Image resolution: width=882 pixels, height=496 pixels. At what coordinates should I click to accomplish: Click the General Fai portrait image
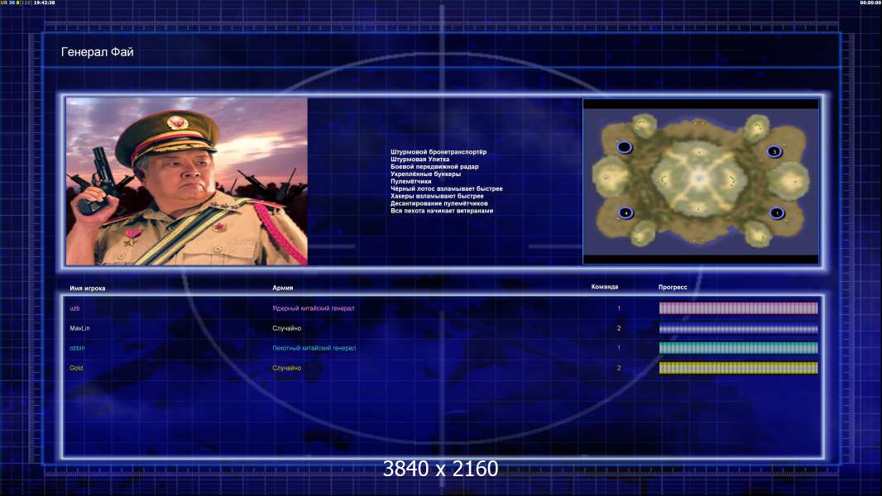coord(187,181)
